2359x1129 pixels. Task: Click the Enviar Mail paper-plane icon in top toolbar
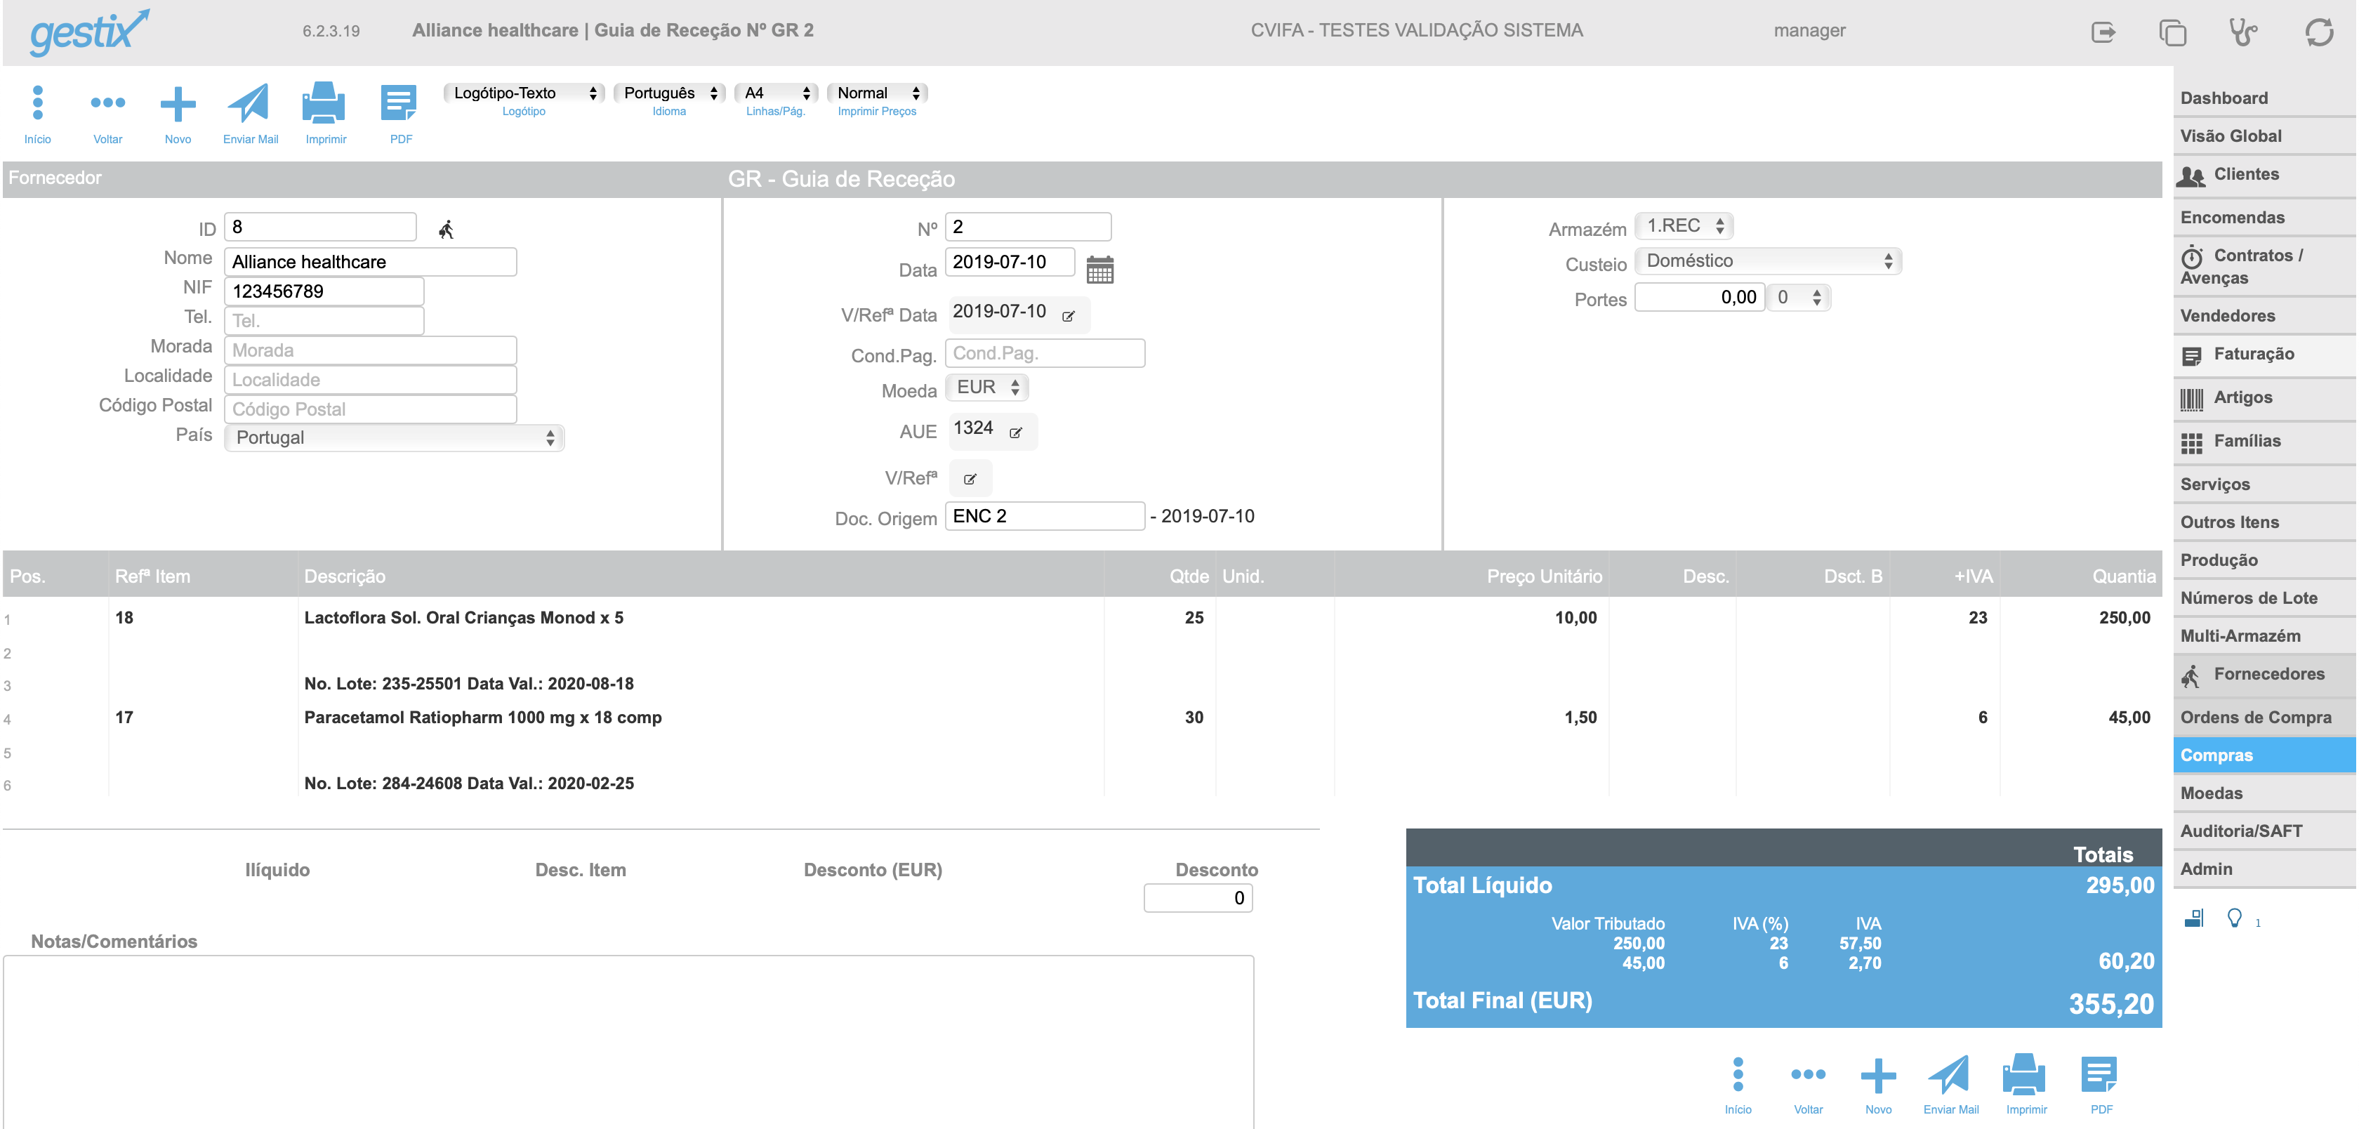[x=248, y=103]
